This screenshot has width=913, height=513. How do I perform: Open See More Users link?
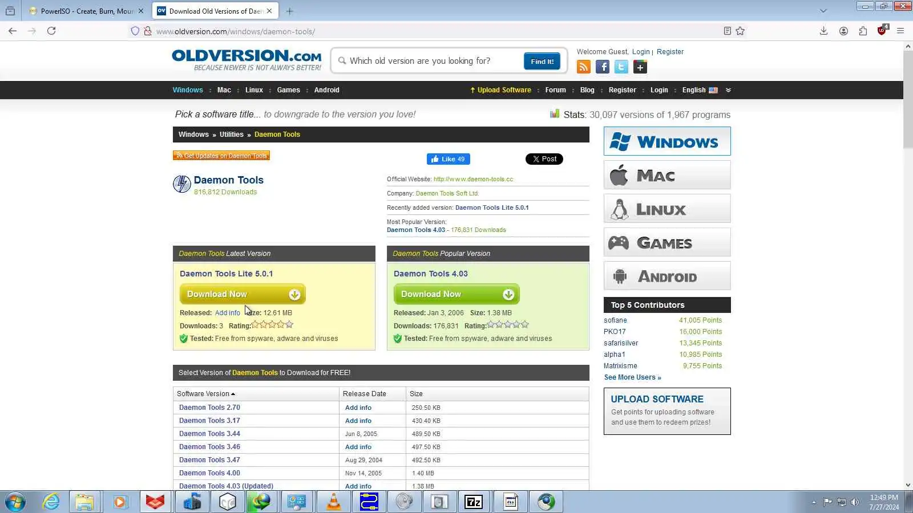click(632, 377)
